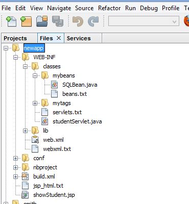Click the jsp_html.txt file icon
Screen dimensions: 189x204
point(26,186)
